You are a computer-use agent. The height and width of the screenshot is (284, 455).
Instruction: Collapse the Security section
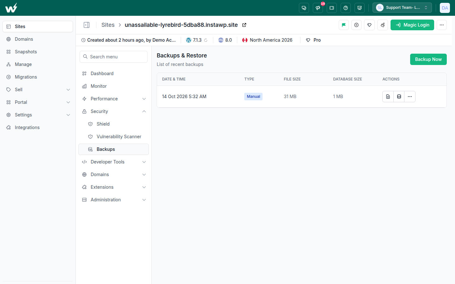[x=113, y=111]
